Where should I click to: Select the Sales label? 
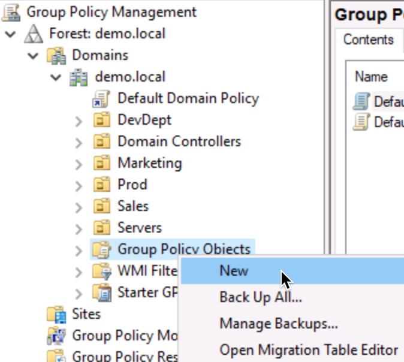[133, 206]
